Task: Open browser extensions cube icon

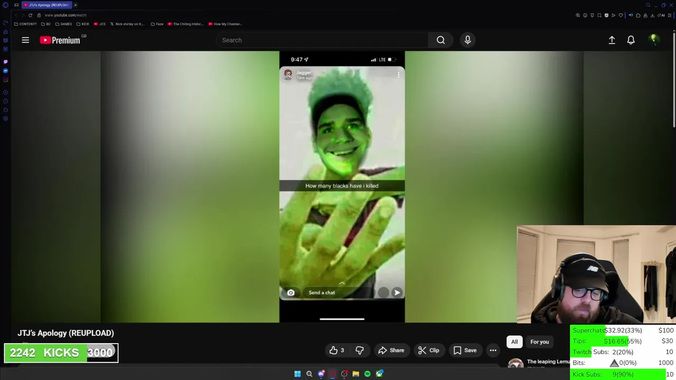Action: 638,15
